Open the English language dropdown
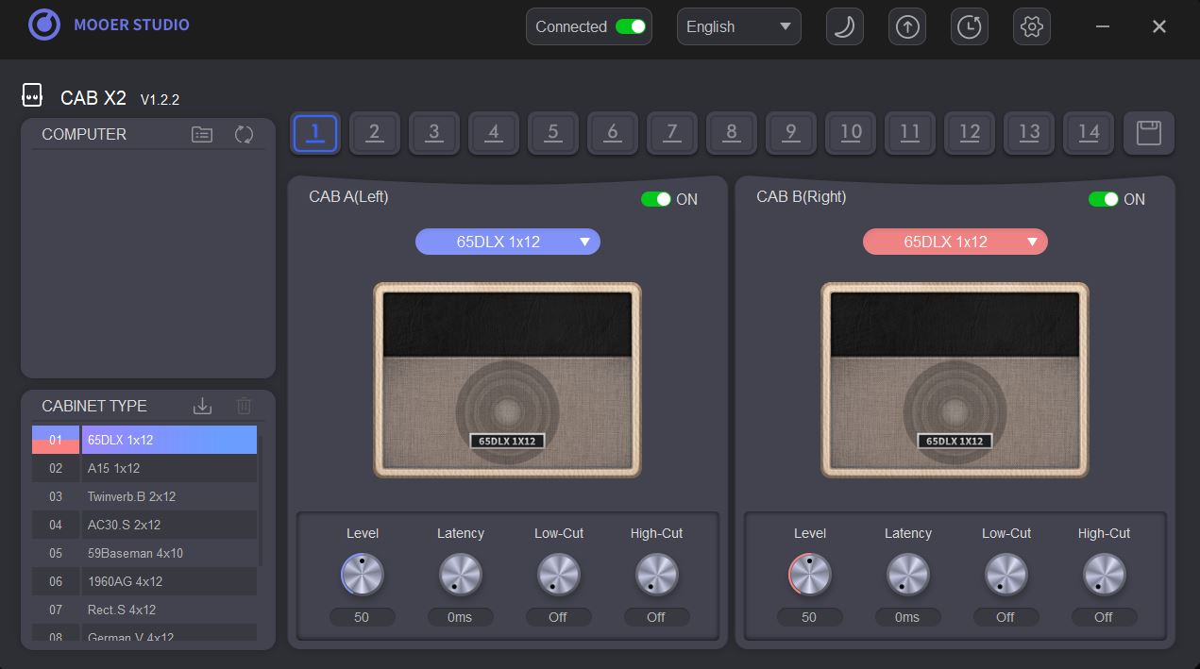 point(738,26)
